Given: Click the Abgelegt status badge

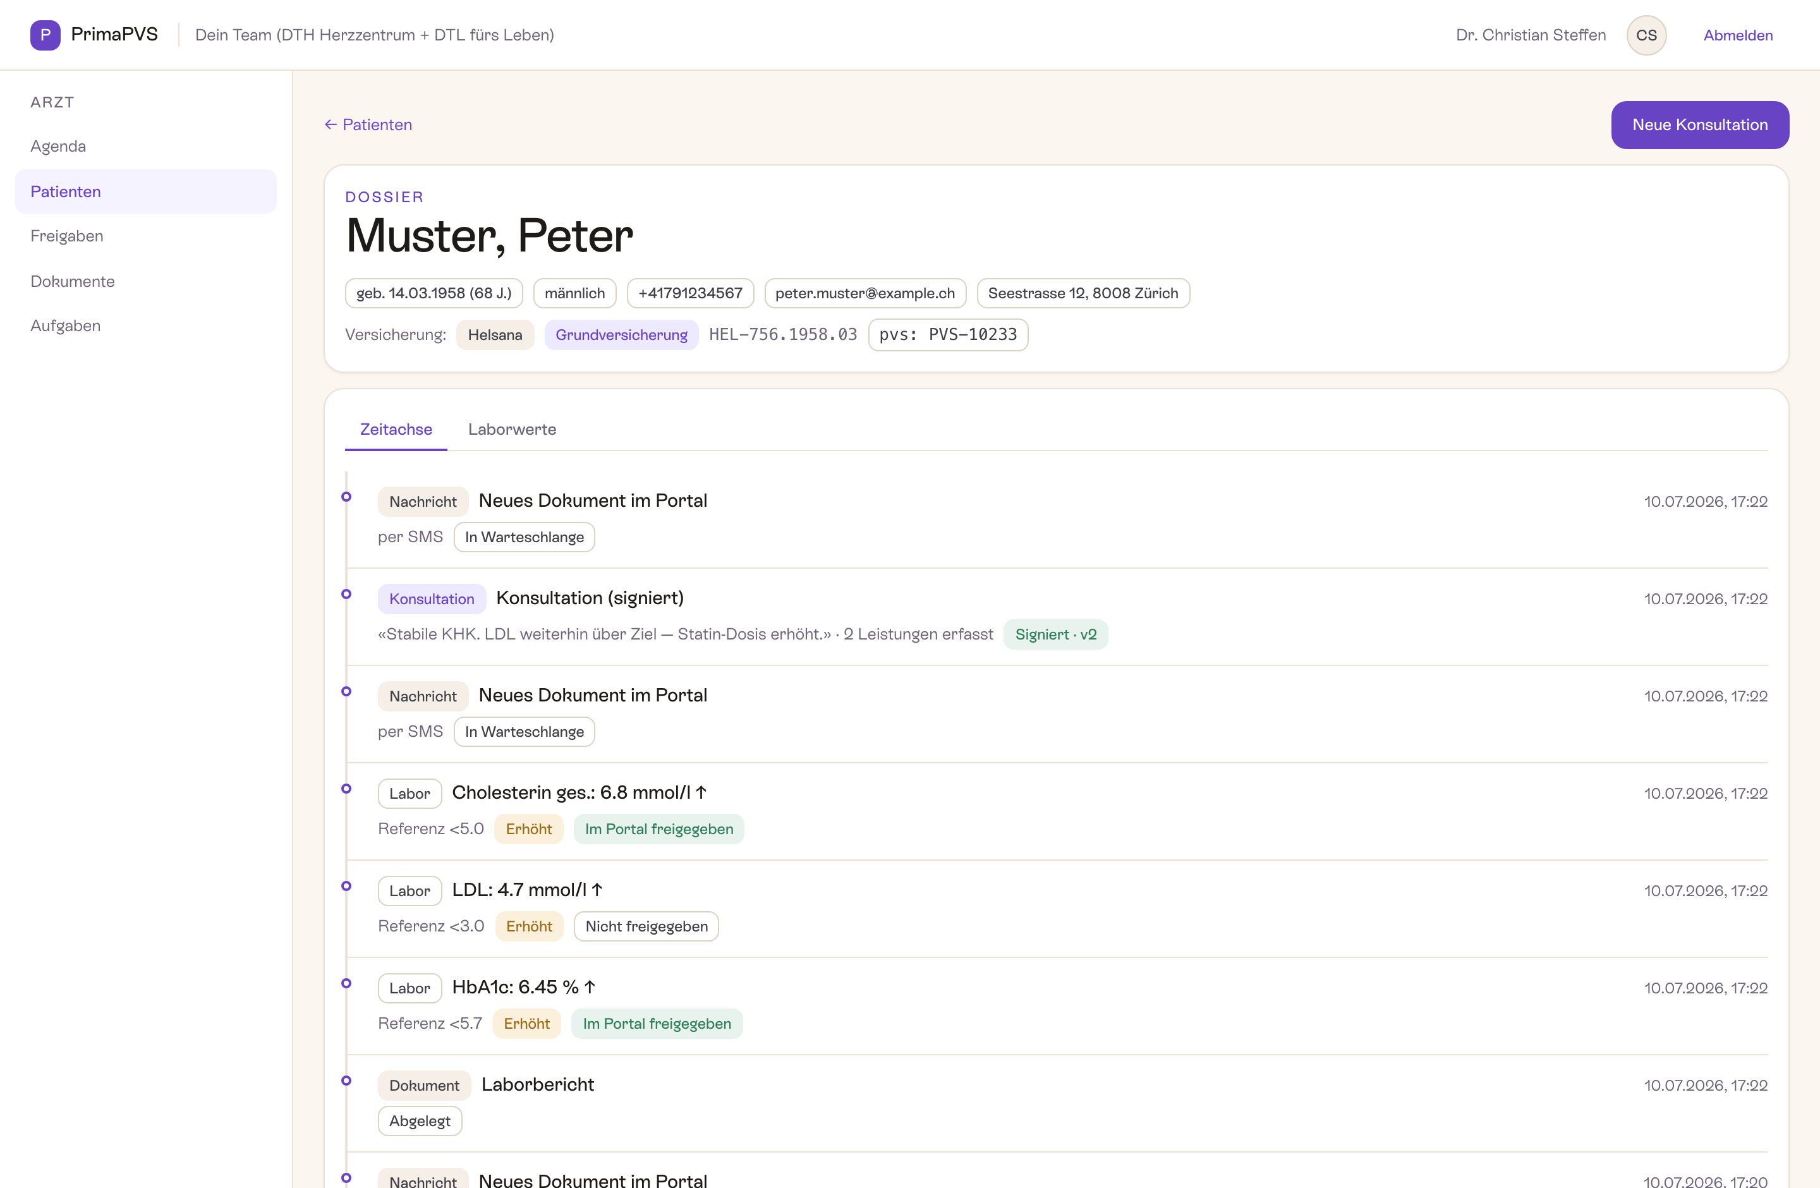Looking at the screenshot, I should [x=419, y=1121].
